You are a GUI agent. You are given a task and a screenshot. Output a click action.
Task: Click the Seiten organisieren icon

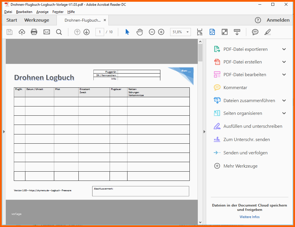(x=217, y=113)
